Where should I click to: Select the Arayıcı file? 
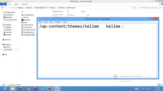click(26, 17)
